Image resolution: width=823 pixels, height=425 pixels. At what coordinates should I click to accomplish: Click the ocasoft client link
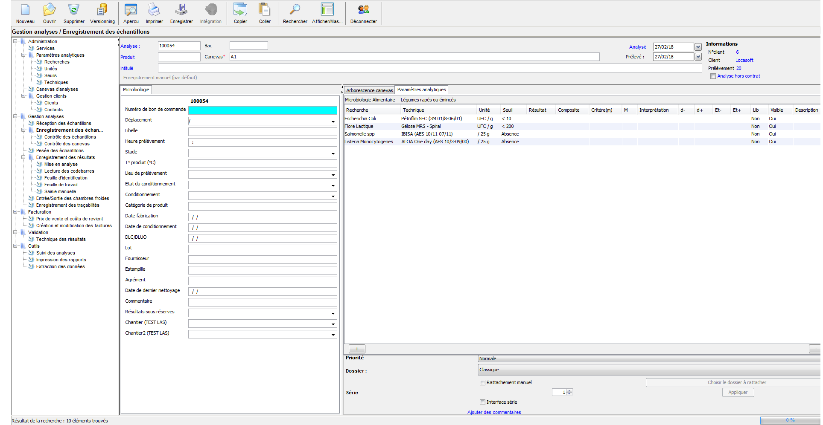click(744, 60)
